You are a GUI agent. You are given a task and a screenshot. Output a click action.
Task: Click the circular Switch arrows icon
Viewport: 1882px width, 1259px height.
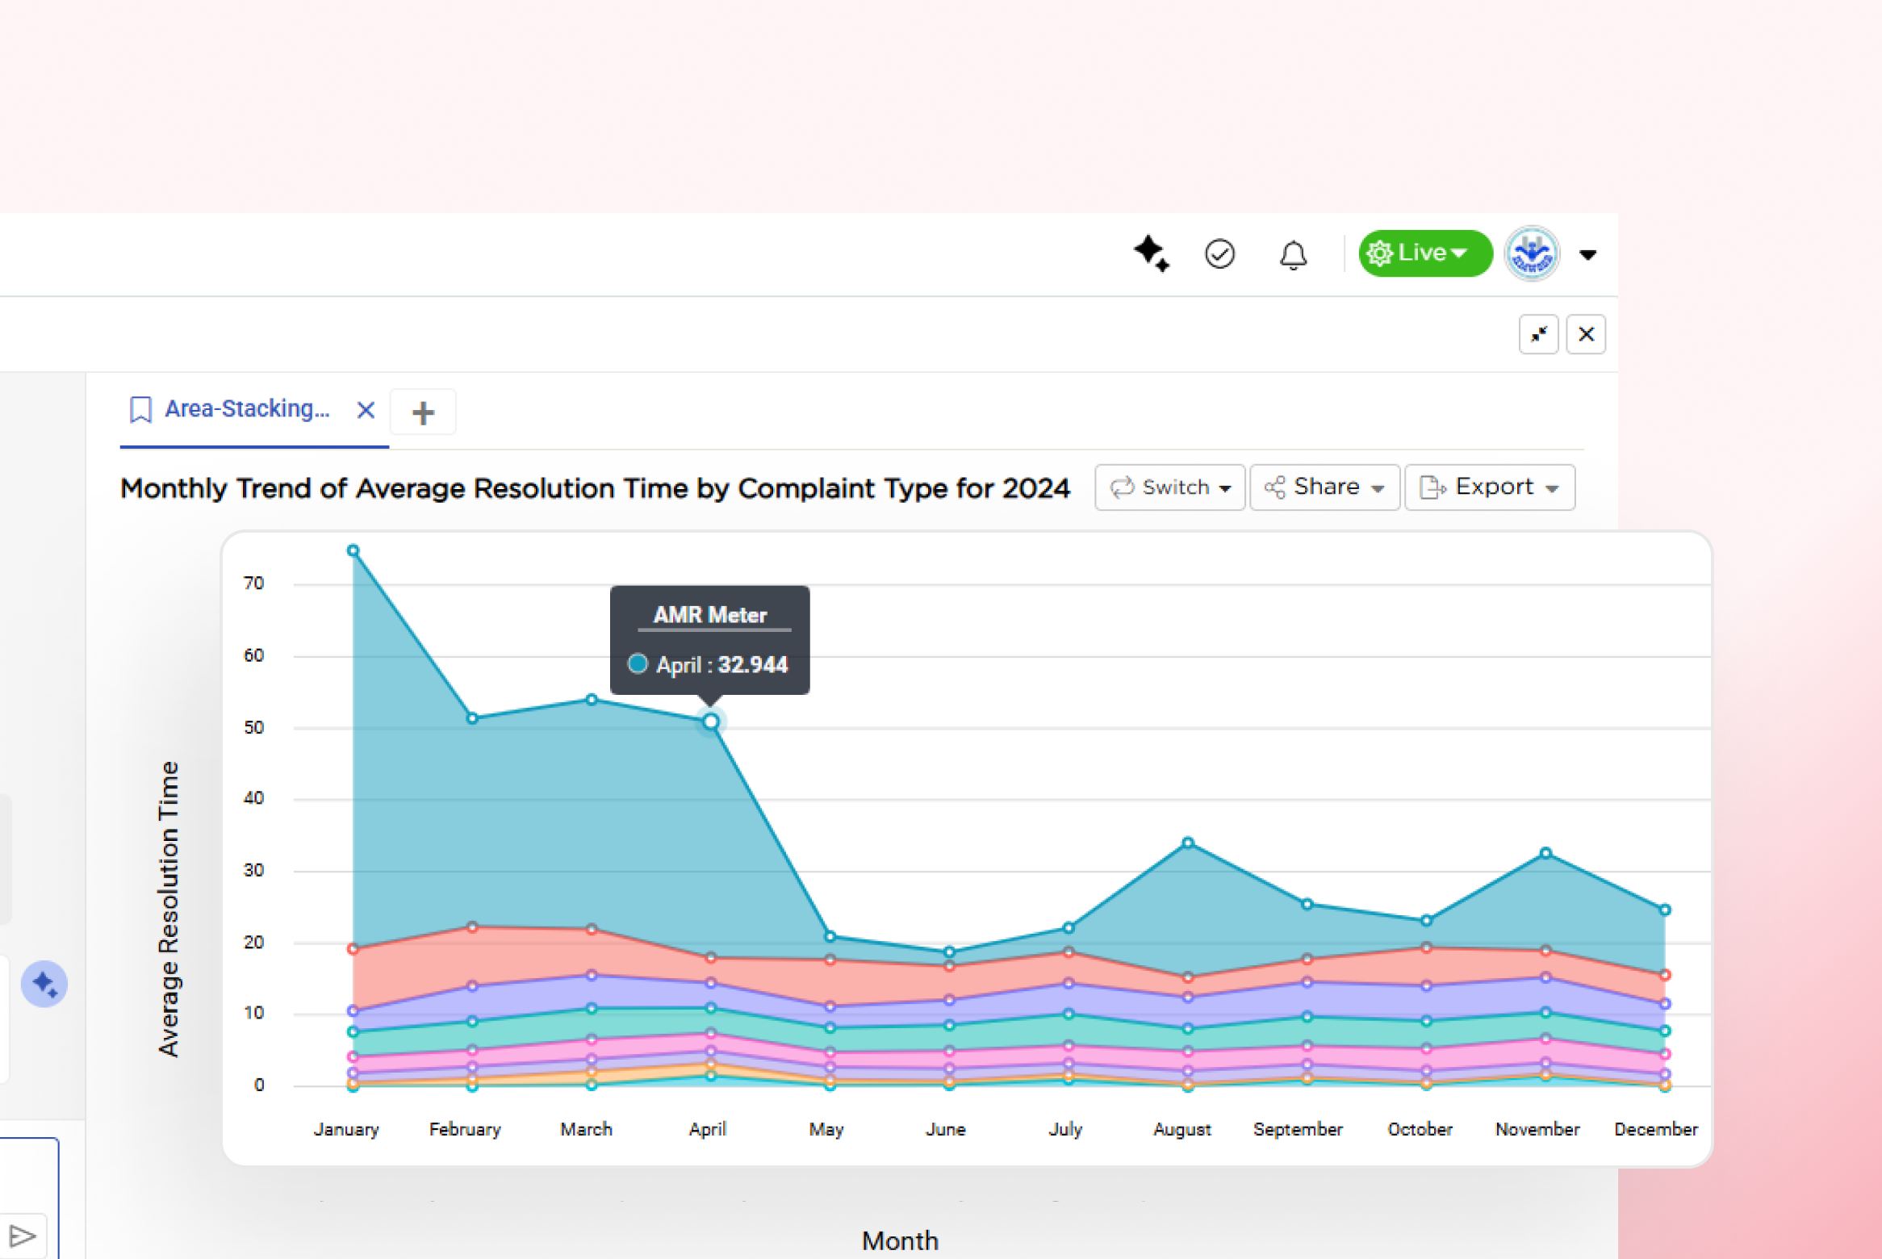(x=1122, y=487)
